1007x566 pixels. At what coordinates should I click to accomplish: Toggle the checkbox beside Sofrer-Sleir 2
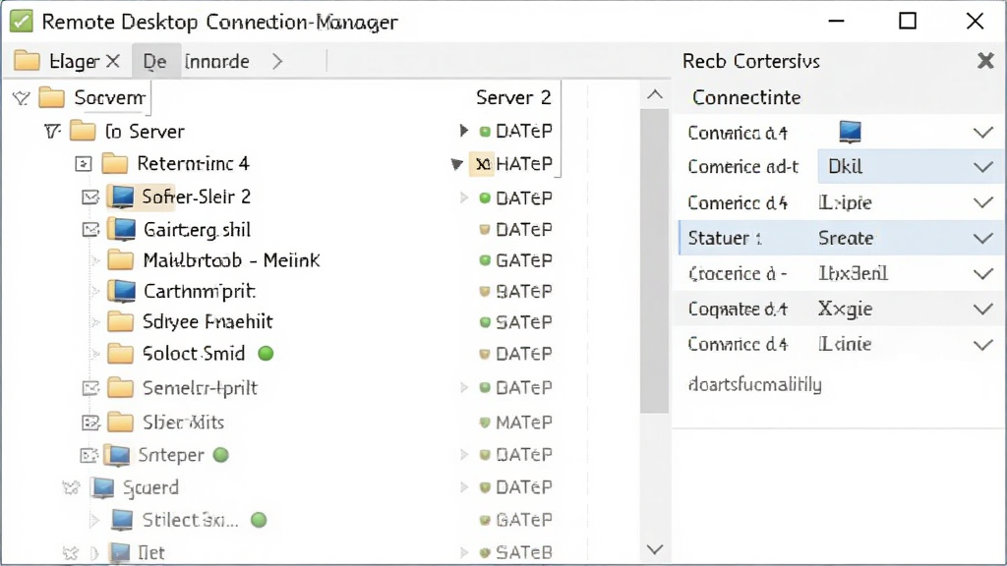pos(90,197)
